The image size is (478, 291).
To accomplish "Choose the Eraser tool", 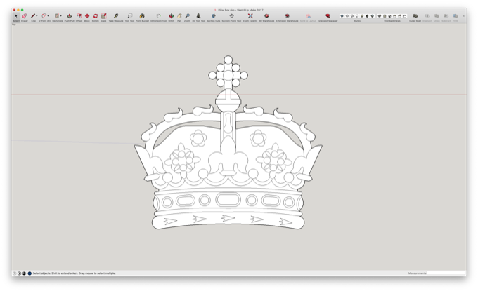I will pos(25,16).
